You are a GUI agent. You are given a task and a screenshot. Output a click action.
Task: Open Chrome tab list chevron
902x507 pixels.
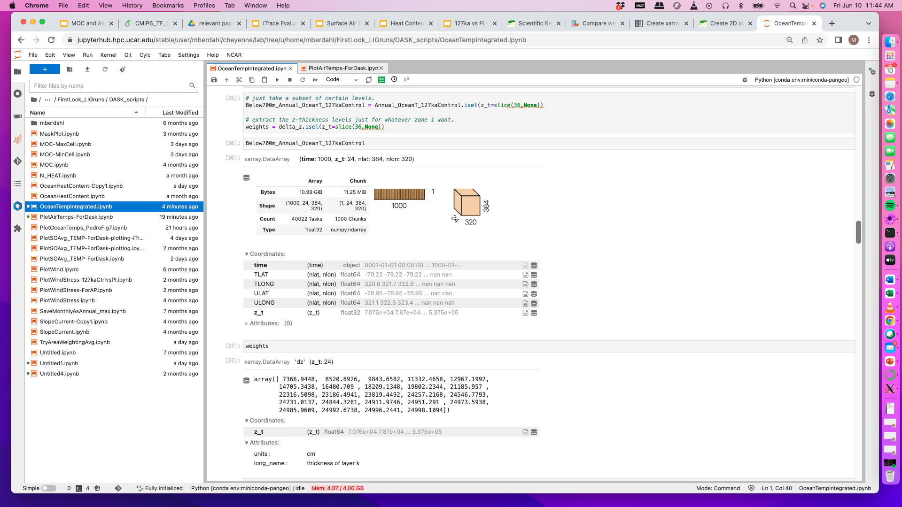(868, 23)
